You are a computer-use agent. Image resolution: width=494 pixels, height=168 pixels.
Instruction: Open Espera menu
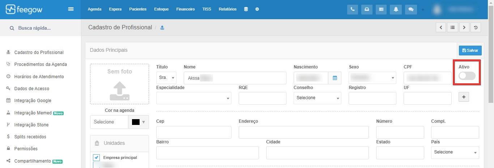point(115,9)
